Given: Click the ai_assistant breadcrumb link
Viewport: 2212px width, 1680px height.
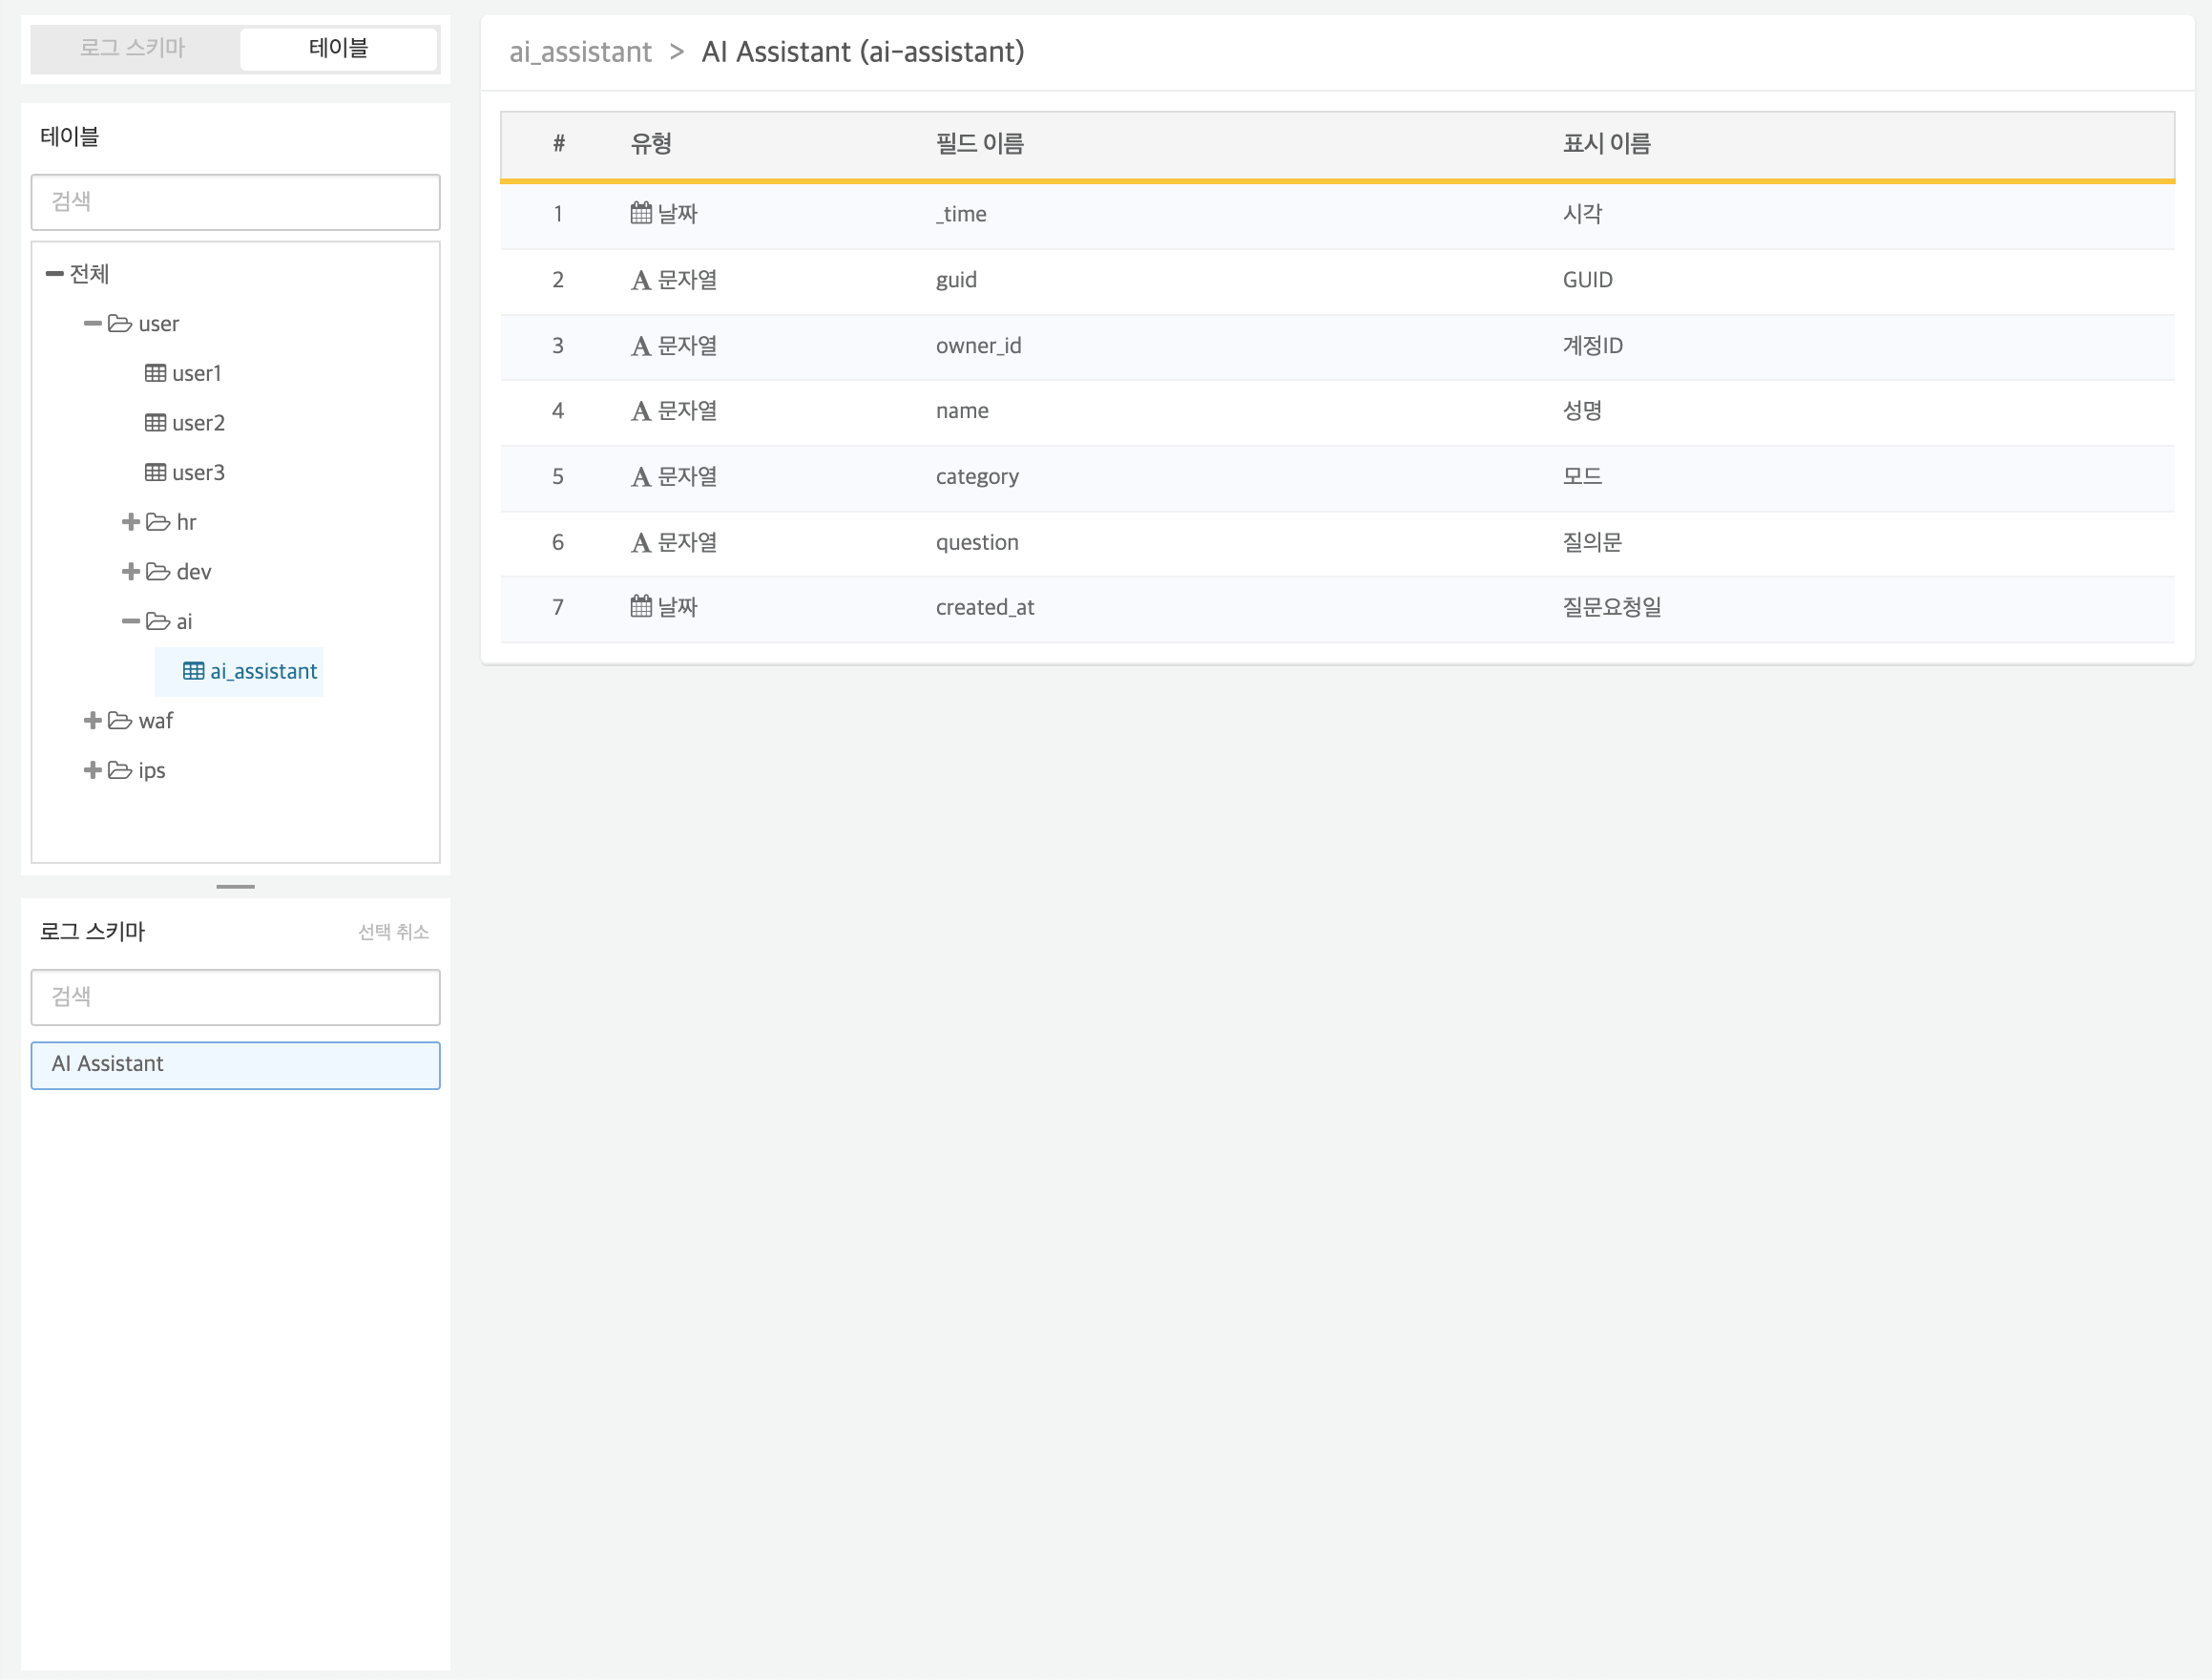Looking at the screenshot, I should point(581,52).
